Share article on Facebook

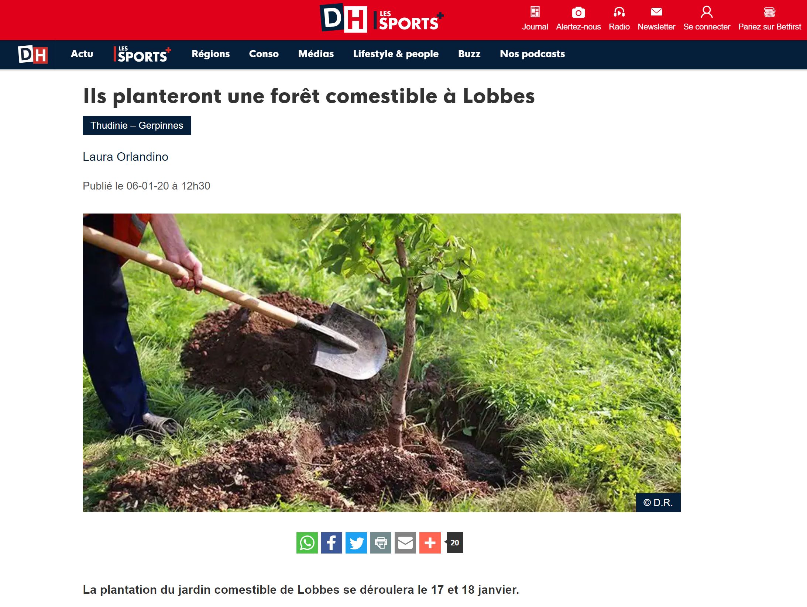(332, 542)
